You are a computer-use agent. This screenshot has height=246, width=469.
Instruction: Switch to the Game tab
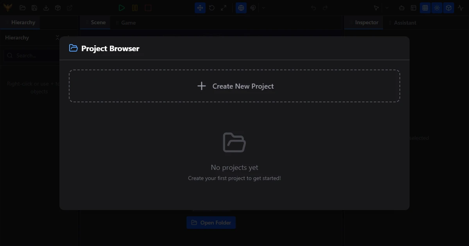[128, 23]
